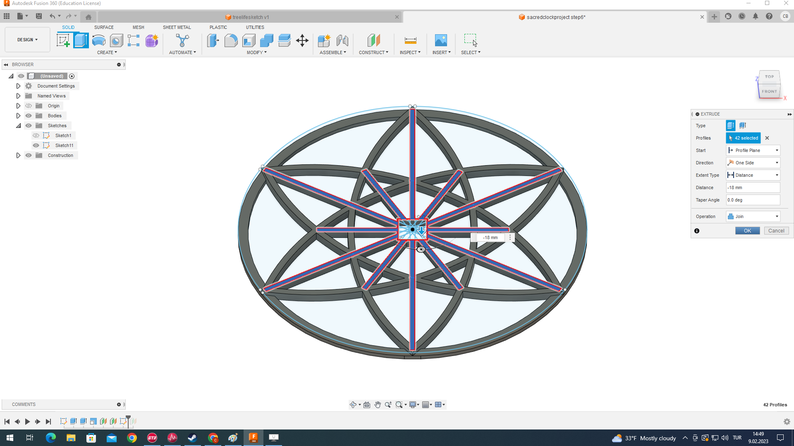Open Steam from the Windows taskbar

point(192,438)
